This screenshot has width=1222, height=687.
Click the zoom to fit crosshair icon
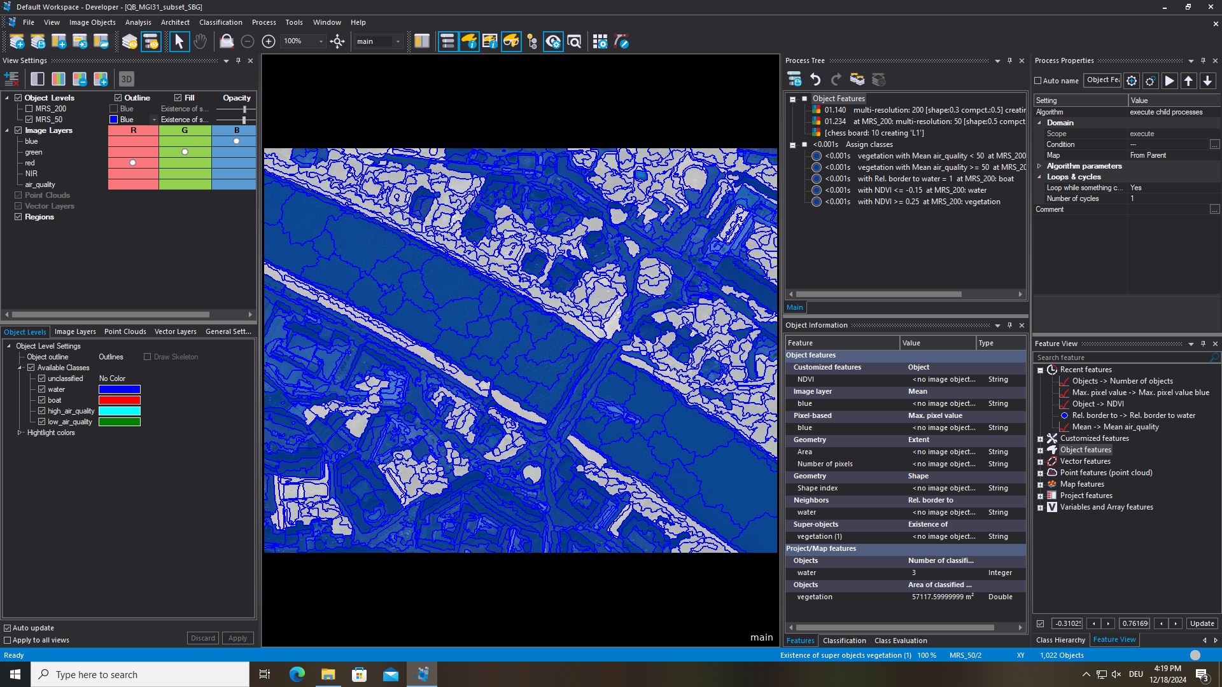click(x=337, y=42)
